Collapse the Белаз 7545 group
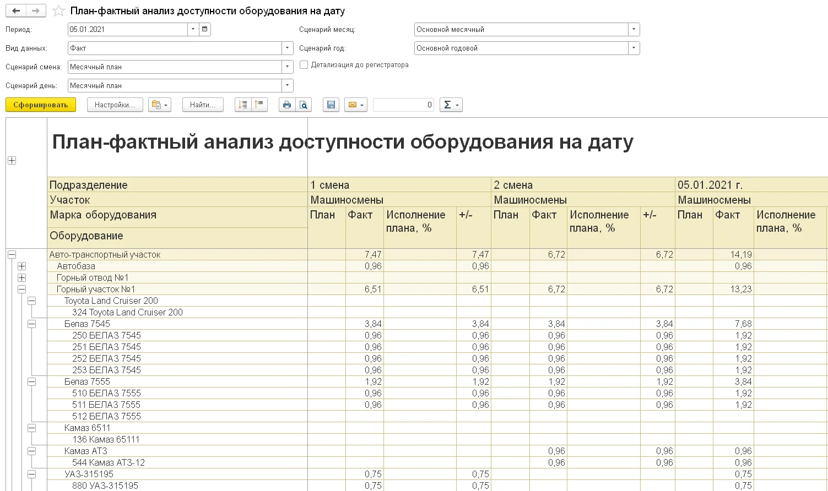Viewport: 828px width, 491px height. pos(31,324)
